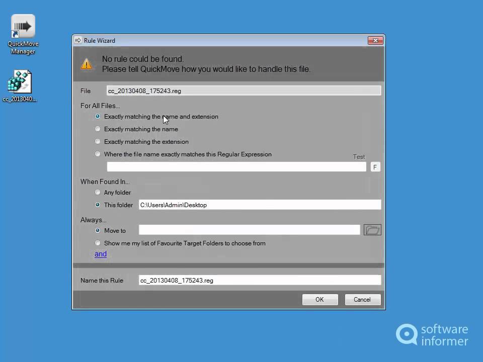The image size is (483, 362).
Task: Click the This folder path field
Action: coord(260,205)
